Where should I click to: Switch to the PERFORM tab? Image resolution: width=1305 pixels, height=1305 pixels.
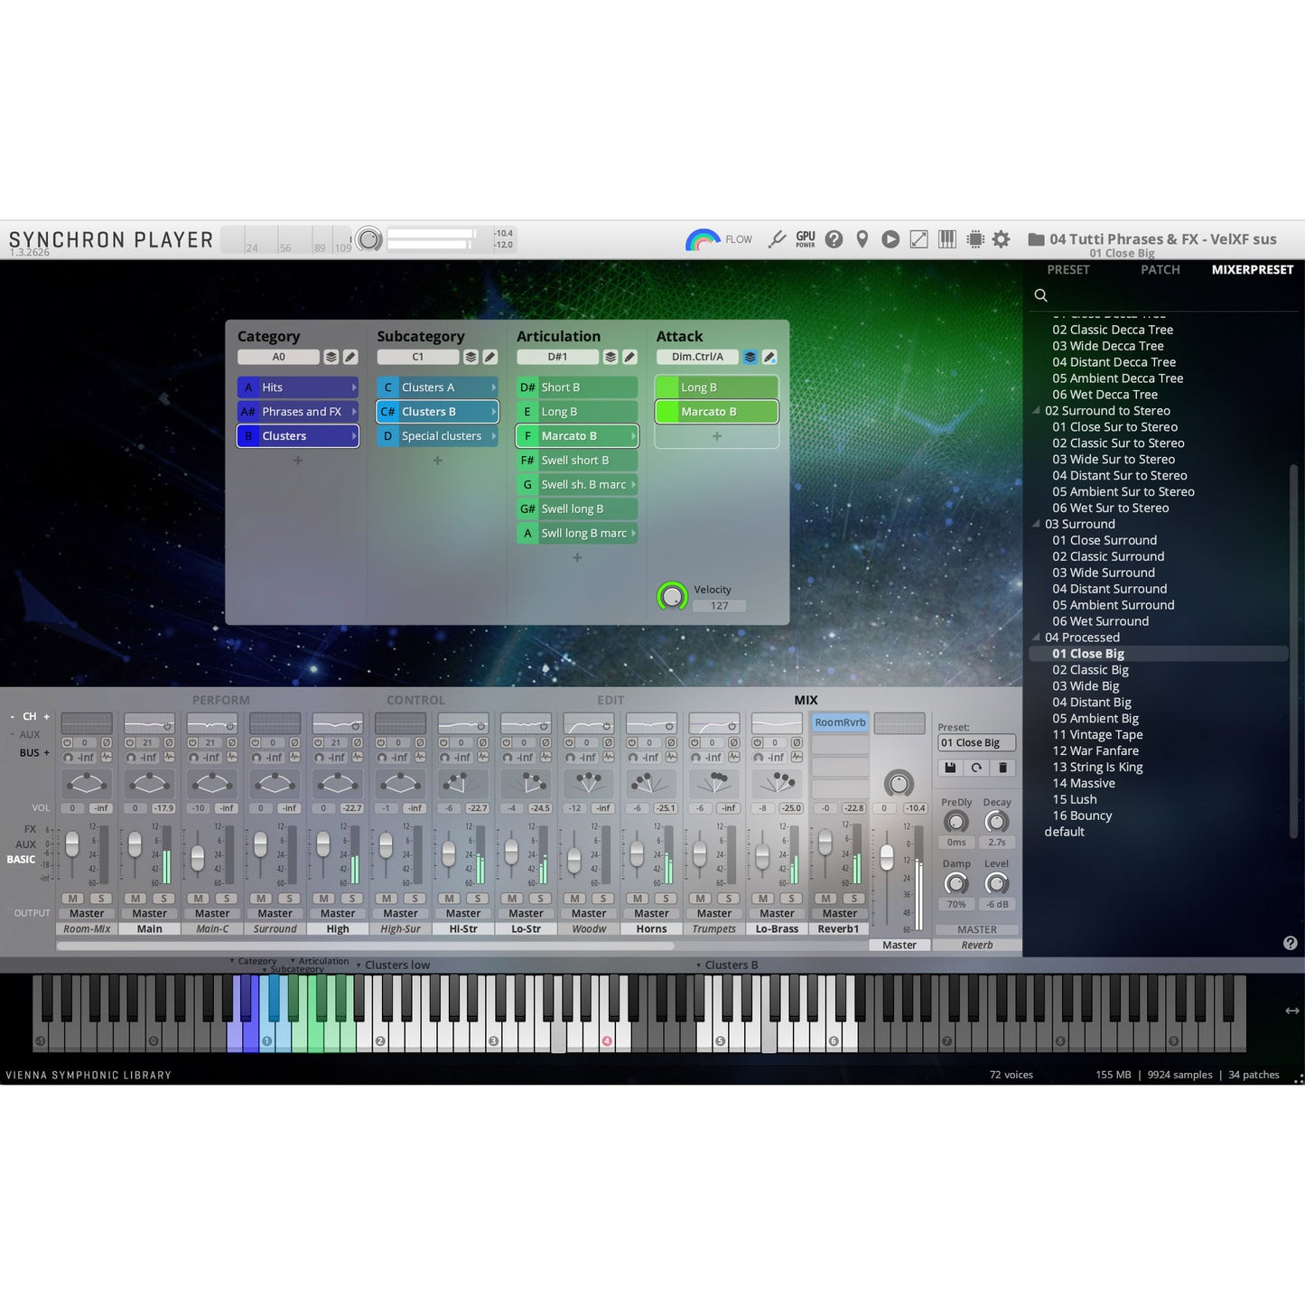pyautogui.click(x=220, y=700)
